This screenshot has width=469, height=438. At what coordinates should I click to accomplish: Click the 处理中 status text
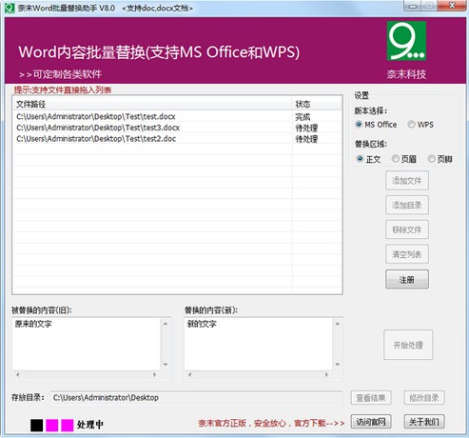pyautogui.click(x=90, y=425)
